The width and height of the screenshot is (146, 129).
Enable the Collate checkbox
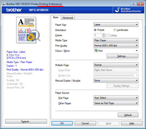pyautogui.click(x=108, y=35)
